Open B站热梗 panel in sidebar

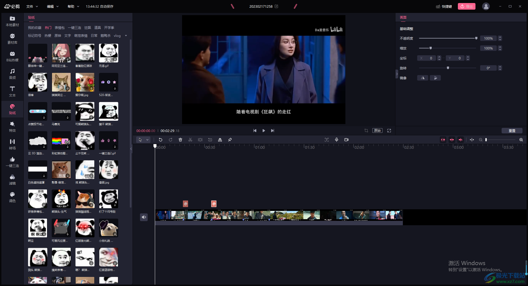(x=12, y=56)
